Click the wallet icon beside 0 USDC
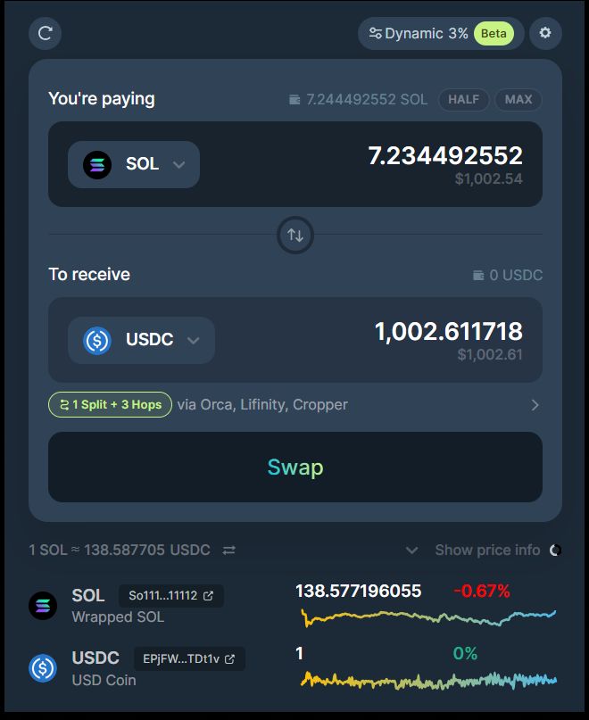Viewport: 589px width, 720px height. point(478,275)
